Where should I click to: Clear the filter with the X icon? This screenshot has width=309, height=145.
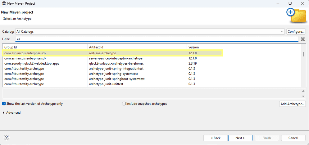pos(303,39)
